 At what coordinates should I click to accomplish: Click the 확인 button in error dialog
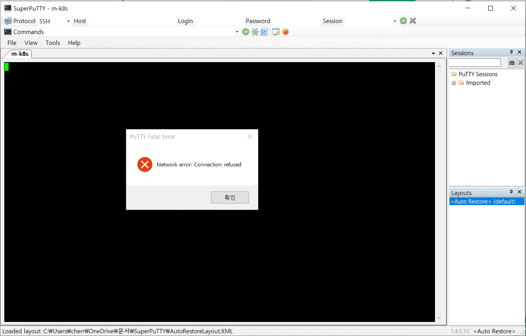230,197
